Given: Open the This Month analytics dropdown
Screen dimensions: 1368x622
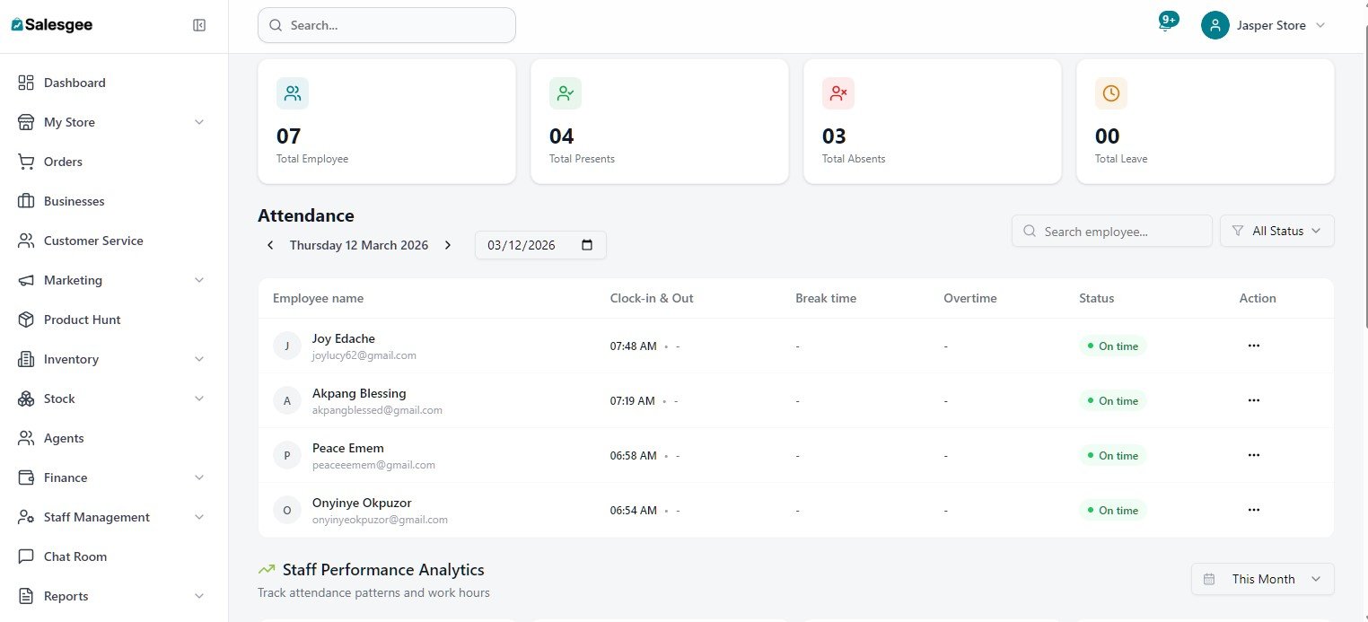Looking at the screenshot, I should [x=1262, y=579].
